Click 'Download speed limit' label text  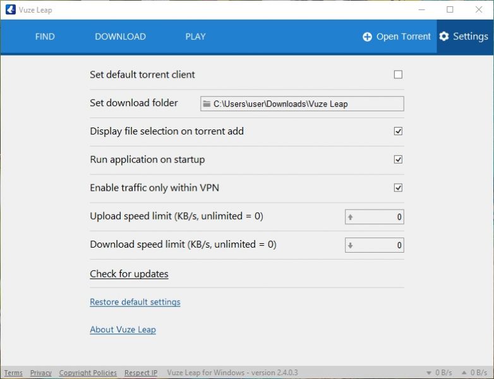[x=183, y=244]
